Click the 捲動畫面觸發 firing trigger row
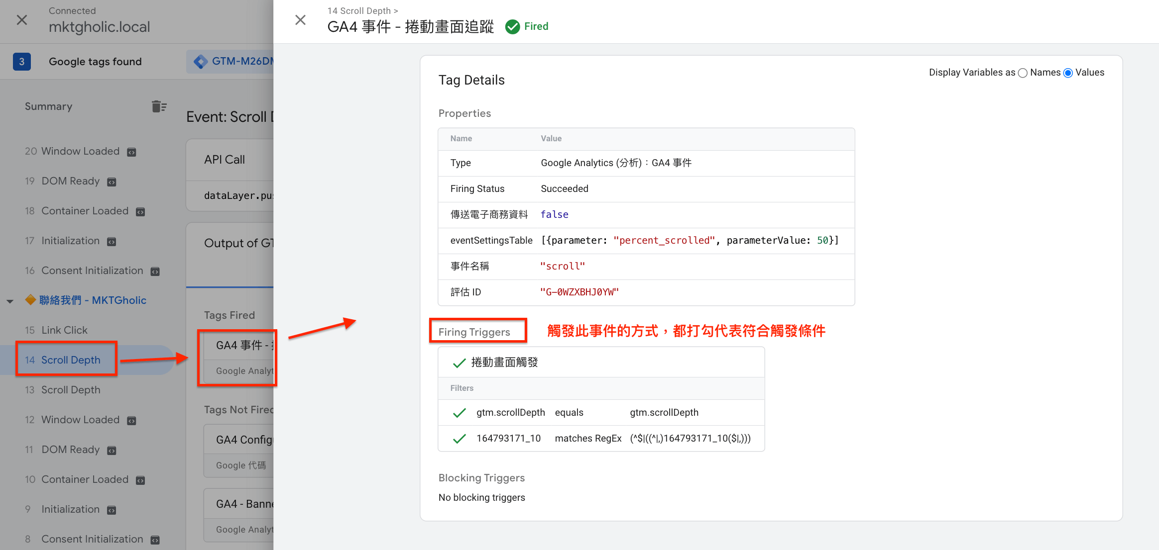This screenshot has height=550, width=1159. 601,363
